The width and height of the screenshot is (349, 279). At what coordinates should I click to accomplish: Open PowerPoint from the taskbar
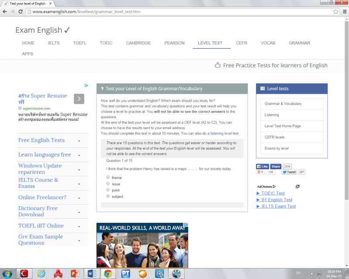(74, 273)
